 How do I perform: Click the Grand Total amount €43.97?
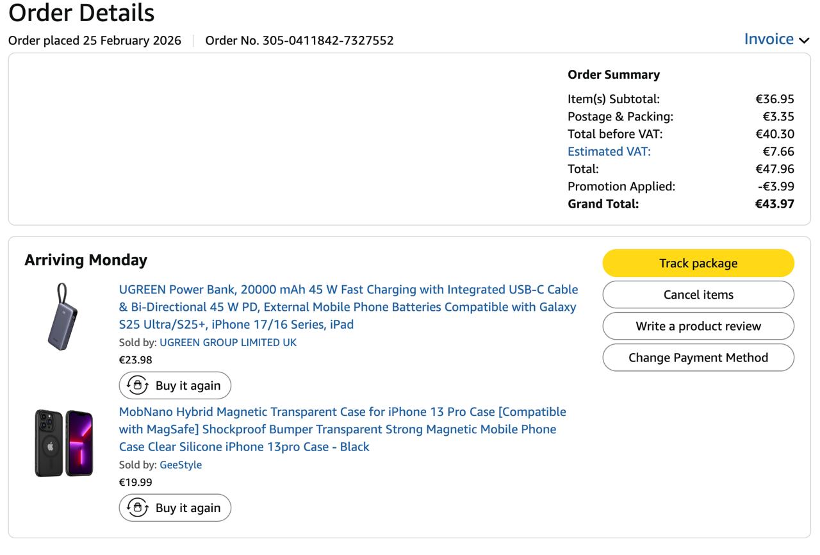coord(775,204)
